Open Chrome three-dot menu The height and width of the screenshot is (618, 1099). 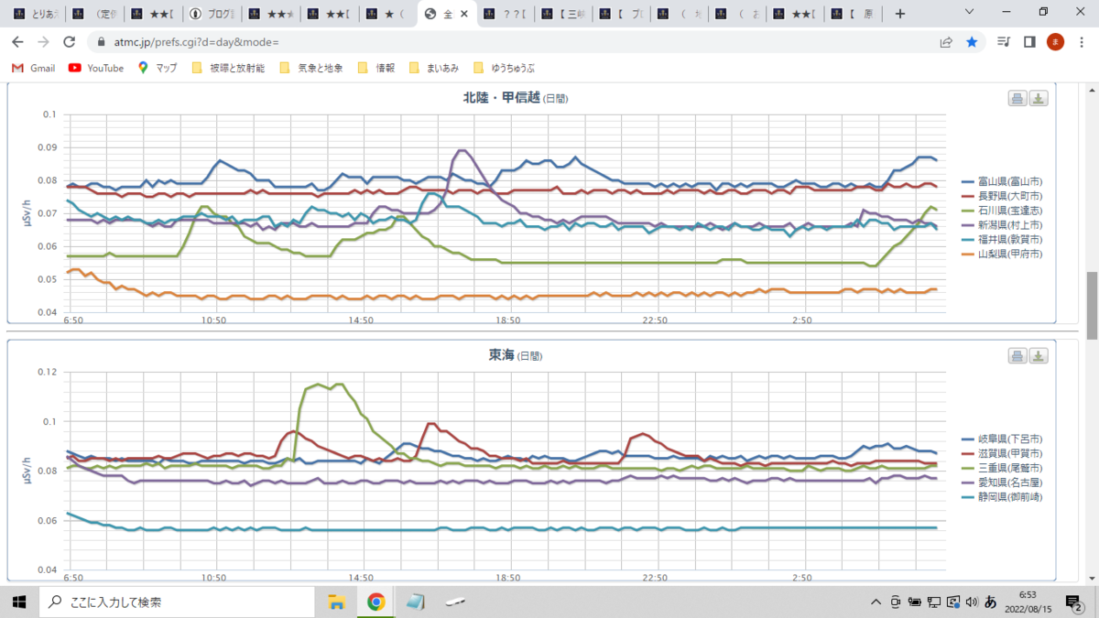tap(1080, 42)
